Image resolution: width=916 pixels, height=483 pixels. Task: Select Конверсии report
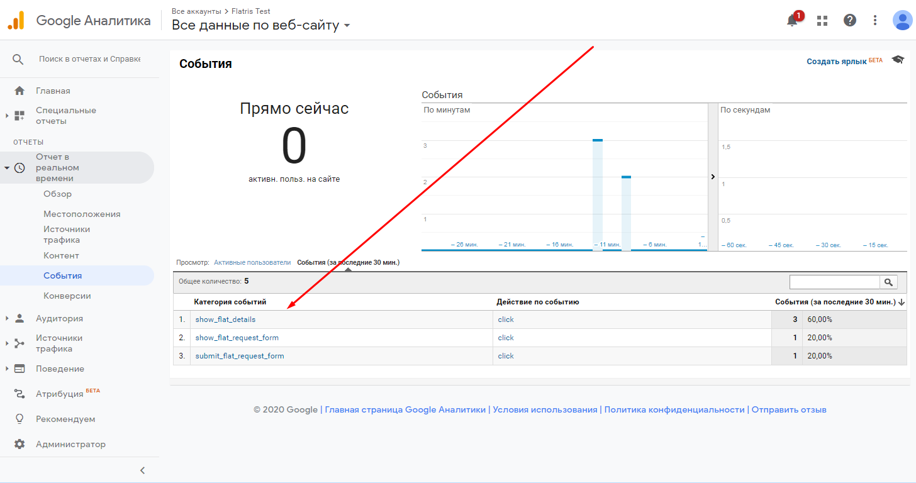[x=67, y=296]
